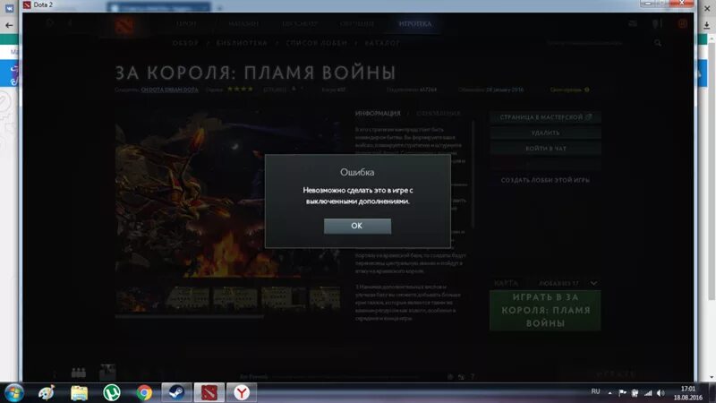The height and width of the screenshot is (403, 716).
Task: Switch to the ИНФОРМАЦИЯ tab
Action: (x=378, y=114)
